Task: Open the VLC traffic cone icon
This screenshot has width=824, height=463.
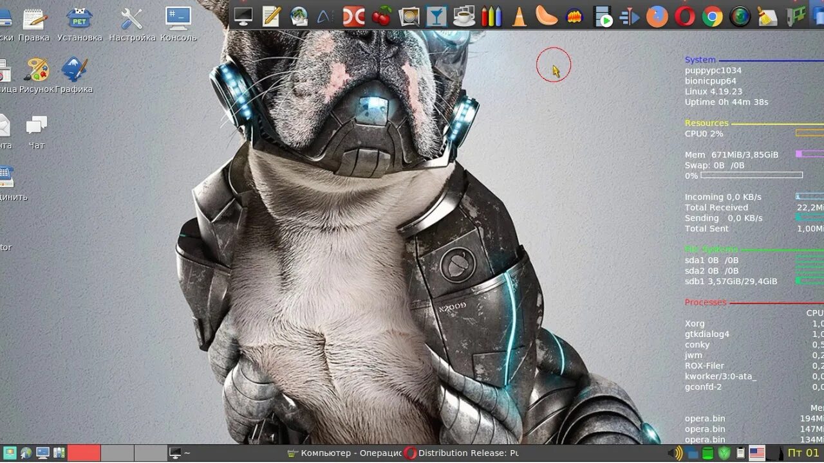Action: [x=519, y=16]
